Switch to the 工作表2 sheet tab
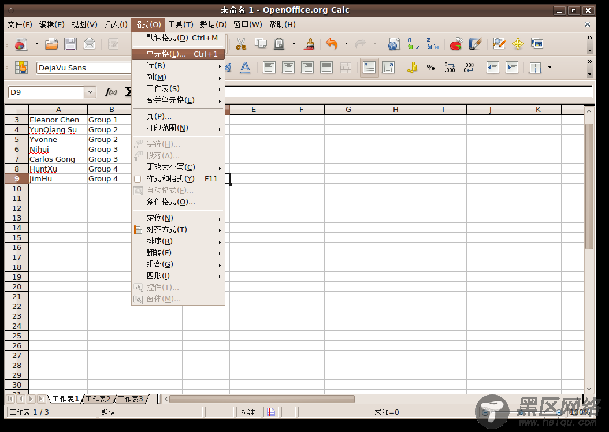 pyautogui.click(x=98, y=399)
